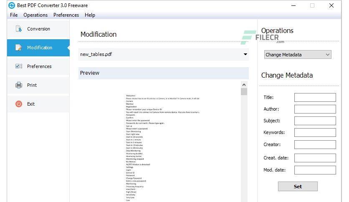
Task: Minimize the Best PDF Converter window
Action: click(293, 5)
